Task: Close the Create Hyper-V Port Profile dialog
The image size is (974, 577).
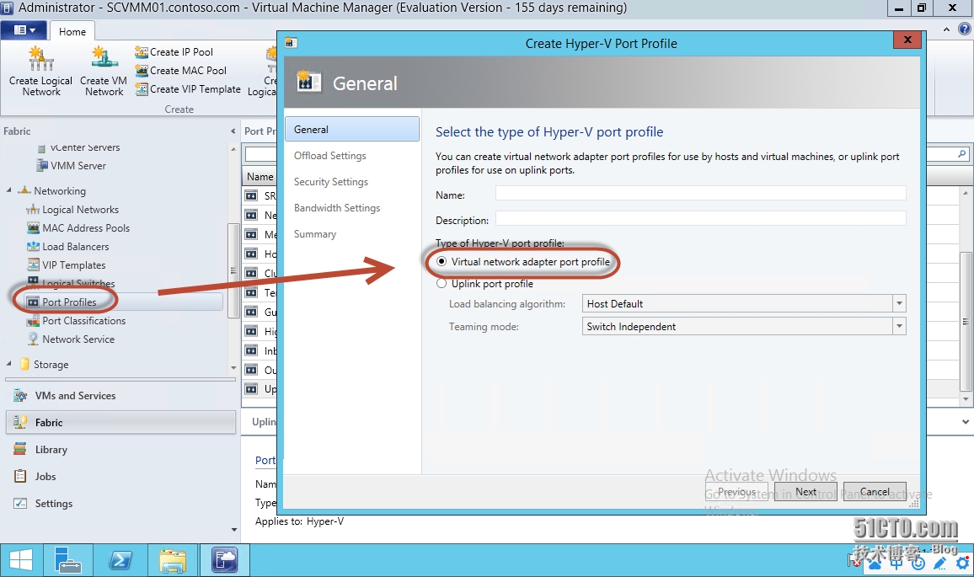Action: pos(907,40)
